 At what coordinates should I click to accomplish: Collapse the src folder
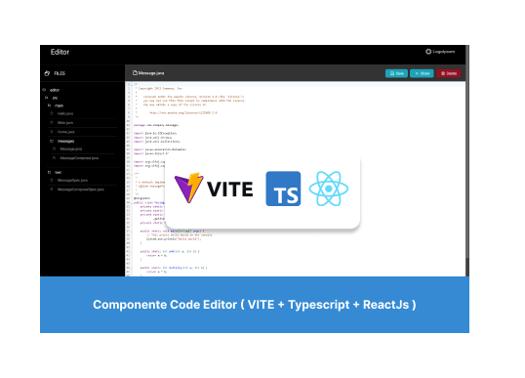coord(52,98)
